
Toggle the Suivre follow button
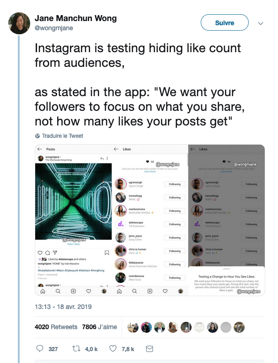(225, 22)
